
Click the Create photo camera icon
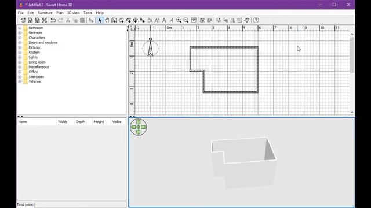click(x=202, y=20)
